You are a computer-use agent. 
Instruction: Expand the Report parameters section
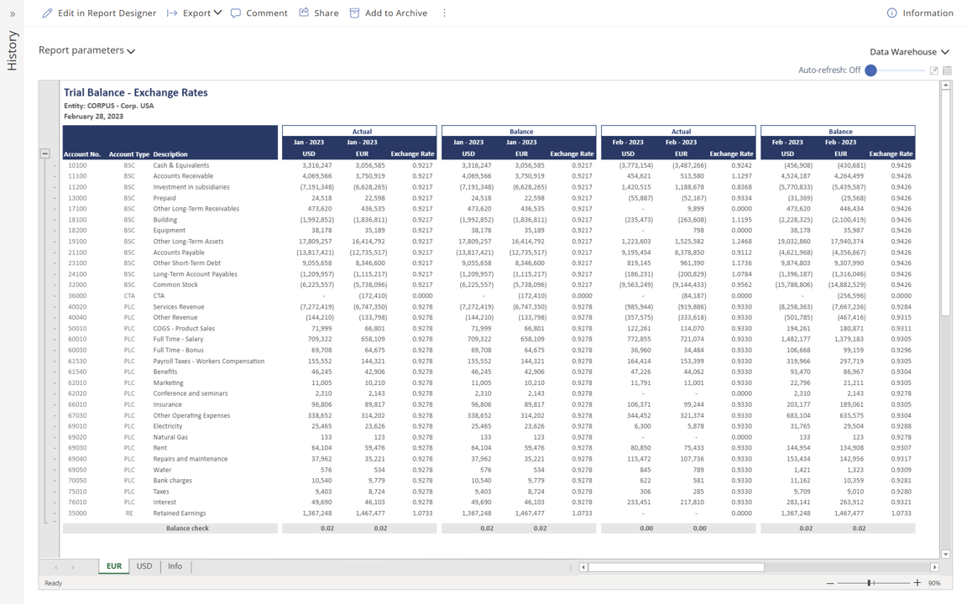tap(86, 50)
